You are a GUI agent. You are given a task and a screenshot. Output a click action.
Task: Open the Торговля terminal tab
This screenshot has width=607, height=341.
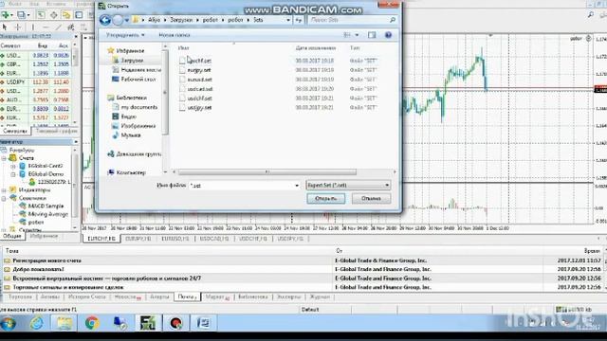[x=20, y=296]
